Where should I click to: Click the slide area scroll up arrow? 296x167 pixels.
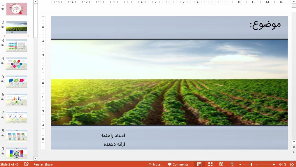294,1
